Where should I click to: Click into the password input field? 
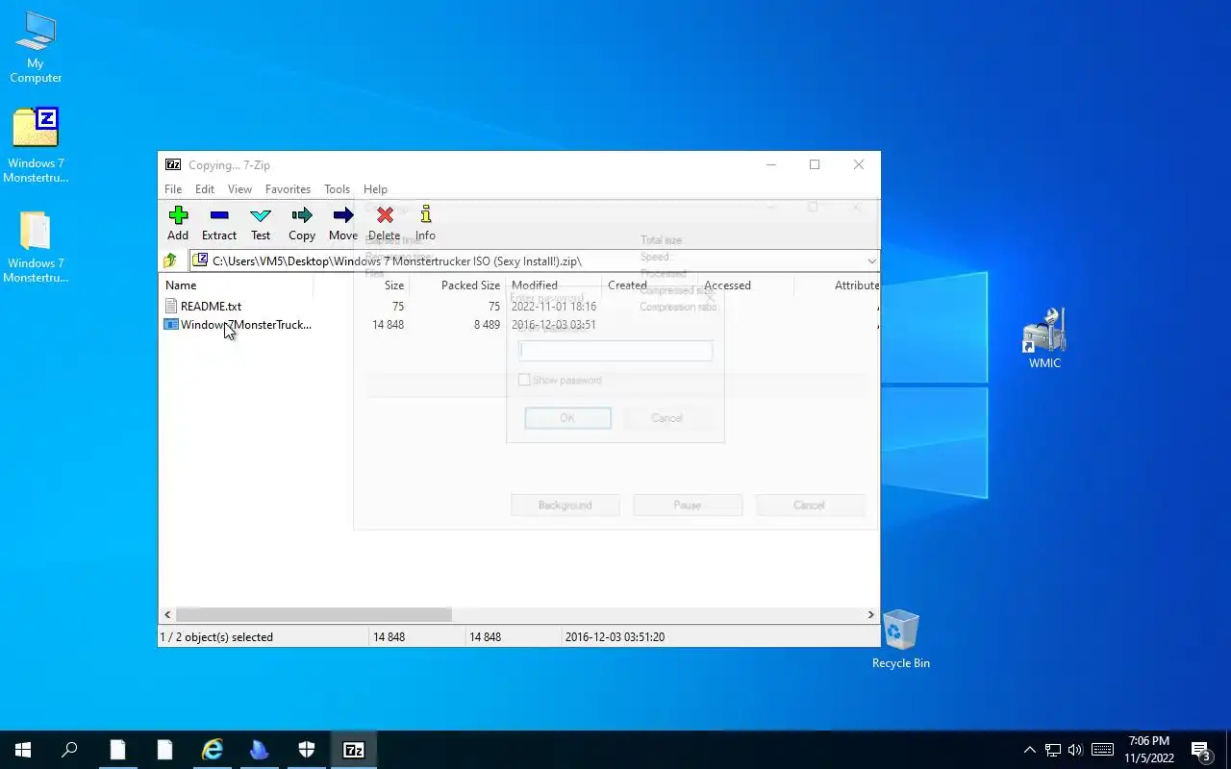pyautogui.click(x=615, y=351)
